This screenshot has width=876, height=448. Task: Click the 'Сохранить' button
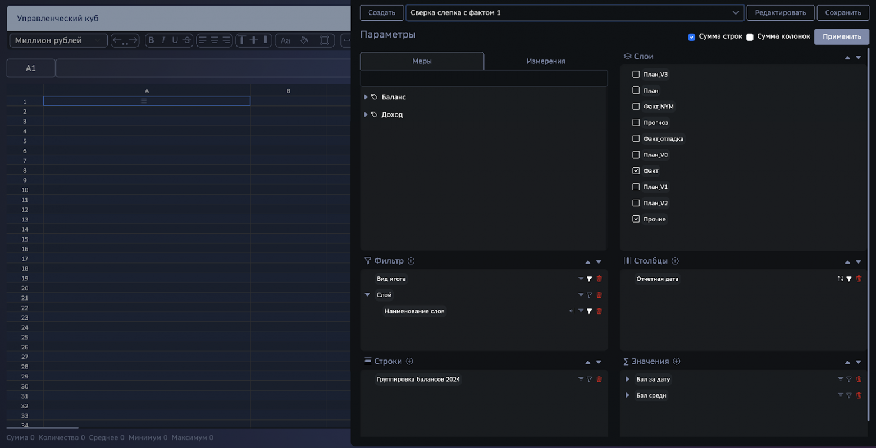[x=842, y=12]
